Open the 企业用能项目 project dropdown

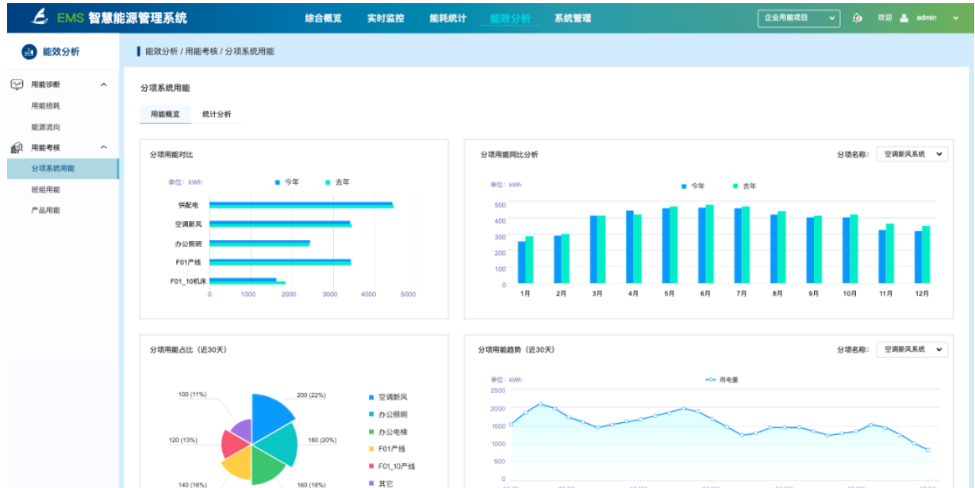pyautogui.click(x=798, y=18)
